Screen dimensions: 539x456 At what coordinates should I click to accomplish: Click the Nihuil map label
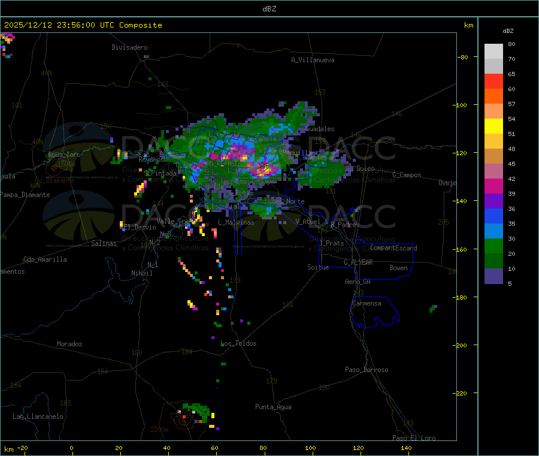click(x=142, y=273)
